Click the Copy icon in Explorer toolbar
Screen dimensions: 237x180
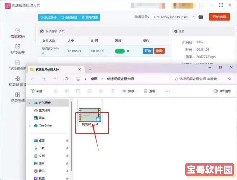click(x=67, y=91)
